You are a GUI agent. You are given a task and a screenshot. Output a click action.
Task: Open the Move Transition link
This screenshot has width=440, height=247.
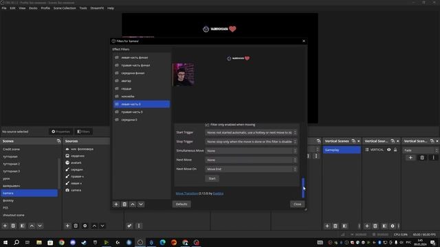186,193
